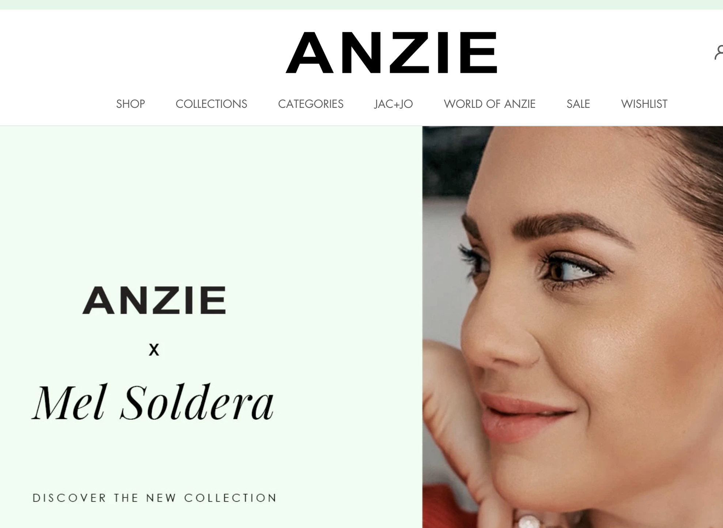Viewport: 723px width, 528px height.
Task: Open the WISHLIST page
Action: click(x=644, y=104)
